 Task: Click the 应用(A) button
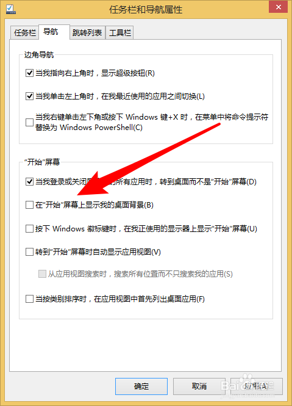[256, 386]
